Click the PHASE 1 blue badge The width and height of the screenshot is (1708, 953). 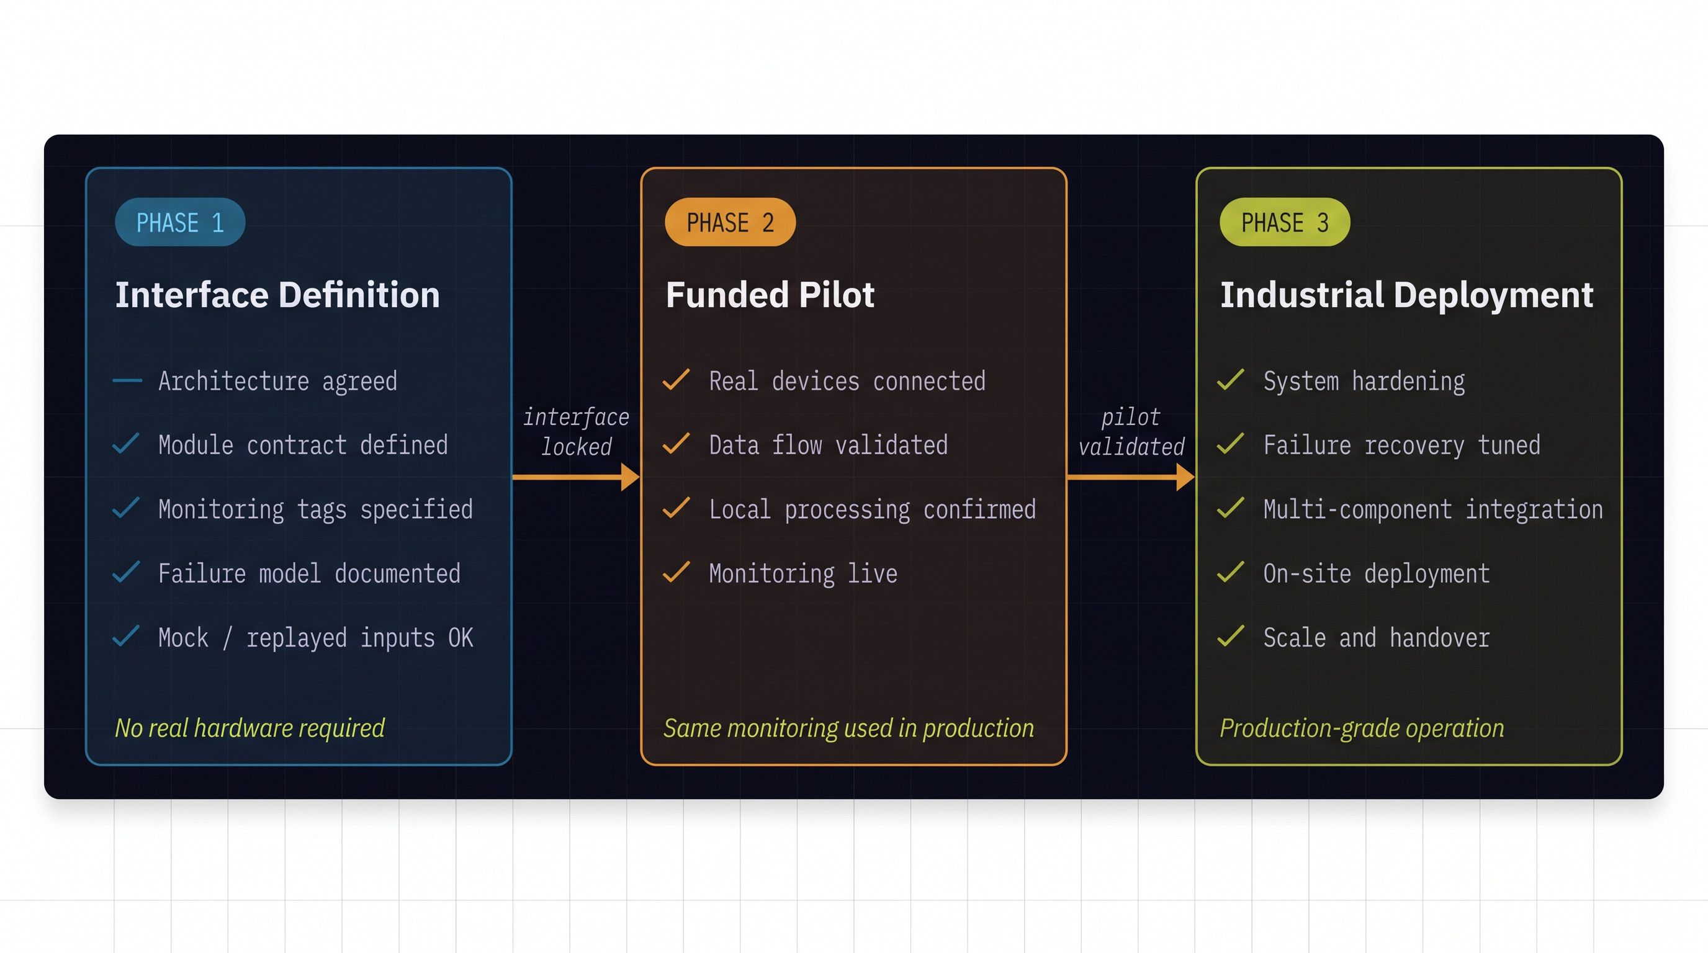[180, 222]
